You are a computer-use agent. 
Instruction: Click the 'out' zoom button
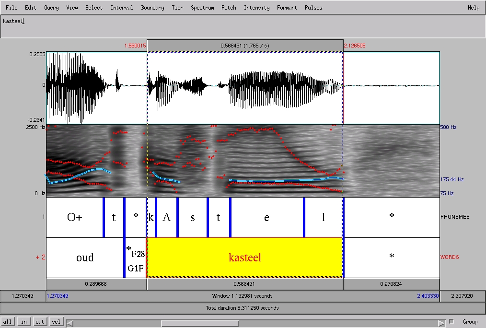point(40,321)
